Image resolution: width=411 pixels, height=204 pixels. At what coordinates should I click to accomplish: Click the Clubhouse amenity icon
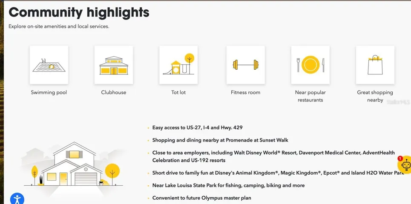coord(114,65)
